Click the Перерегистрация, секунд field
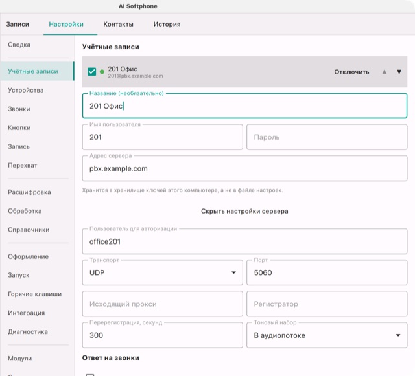 [x=162, y=335]
